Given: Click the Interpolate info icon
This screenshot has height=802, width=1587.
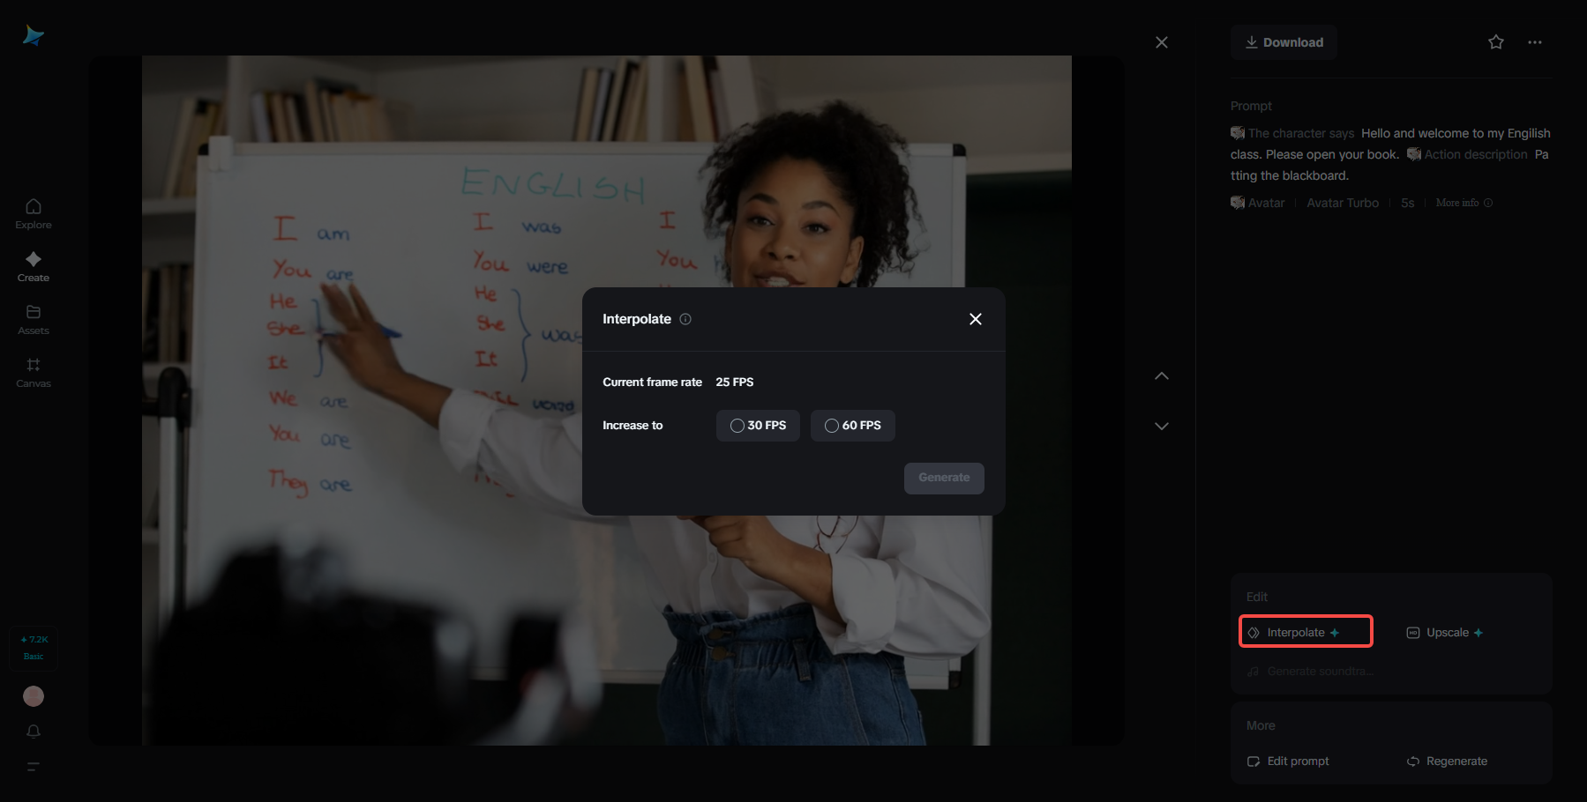Looking at the screenshot, I should coord(685,319).
